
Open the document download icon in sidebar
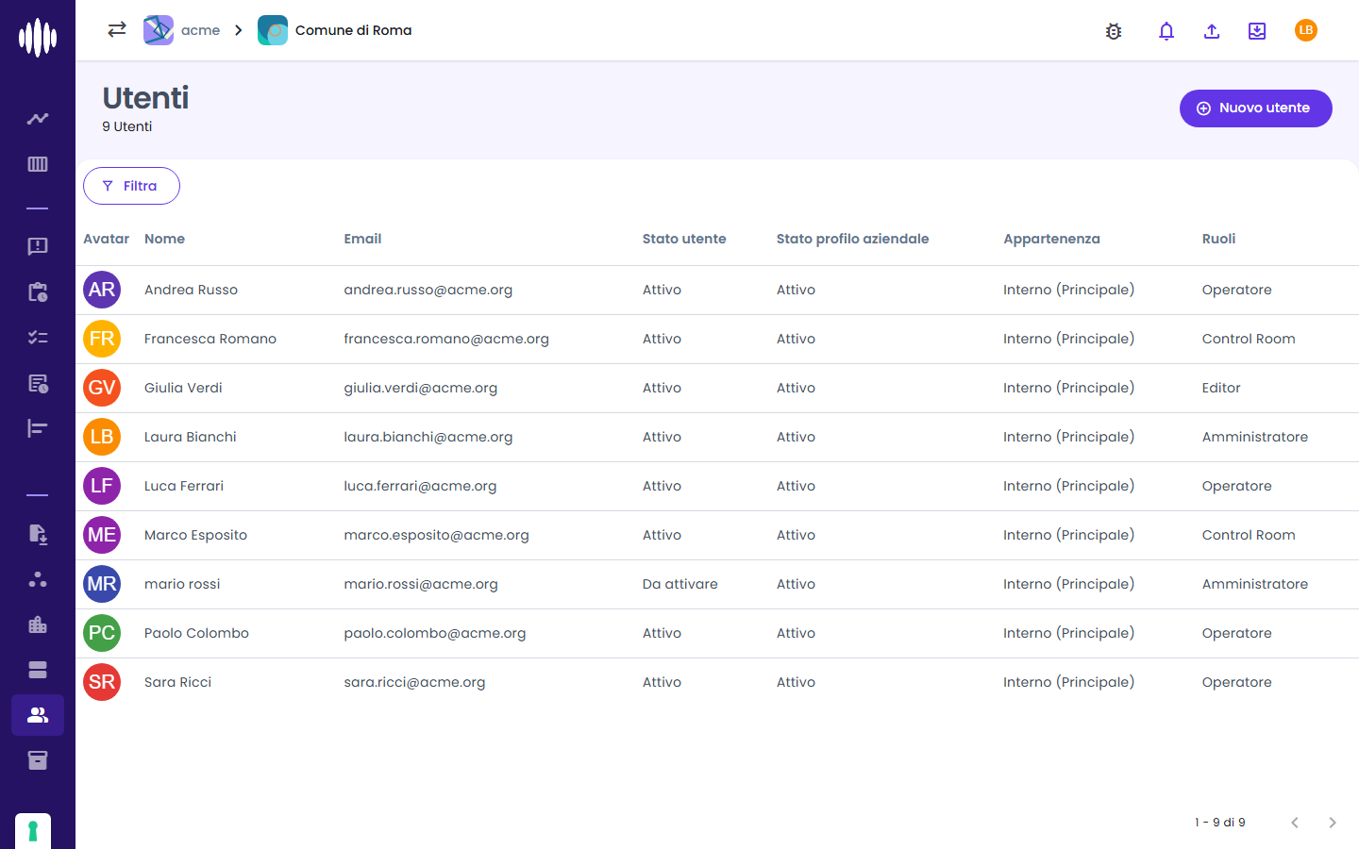click(38, 534)
